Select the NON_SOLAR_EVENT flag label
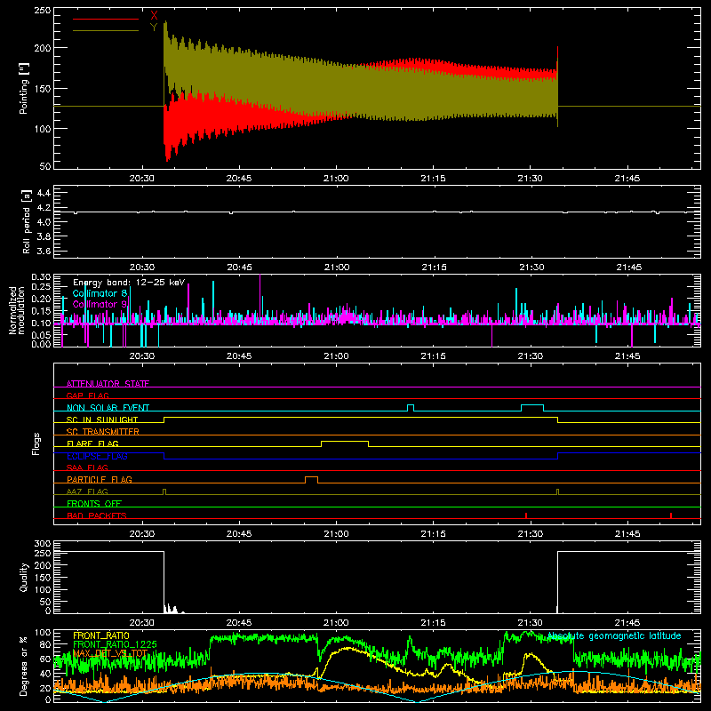 point(108,408)
